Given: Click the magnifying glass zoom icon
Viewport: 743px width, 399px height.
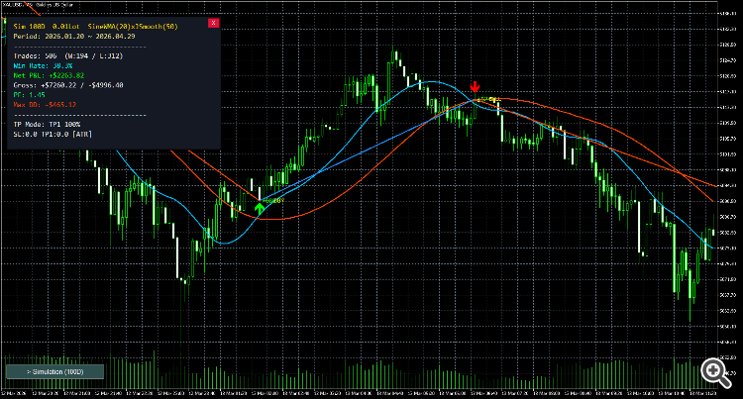Looking at the screenshot, I should (715, 372).
